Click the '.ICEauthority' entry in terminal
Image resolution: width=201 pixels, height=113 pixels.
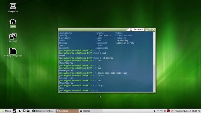(x=103, y=35)
